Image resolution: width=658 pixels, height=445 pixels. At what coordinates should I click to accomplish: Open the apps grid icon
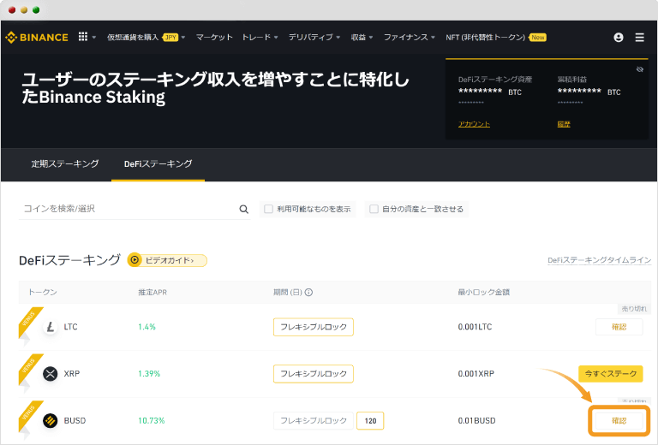(x=83, y=37)
